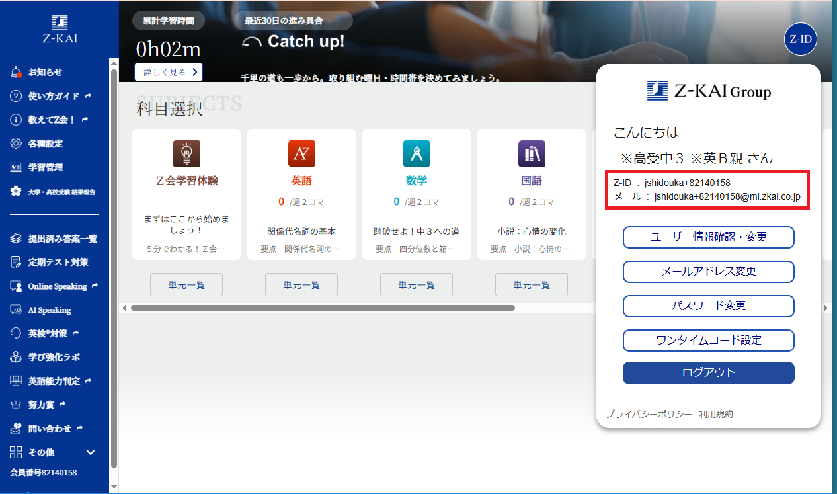Click ユーザー情報確認・変更 button

(709, 237)
